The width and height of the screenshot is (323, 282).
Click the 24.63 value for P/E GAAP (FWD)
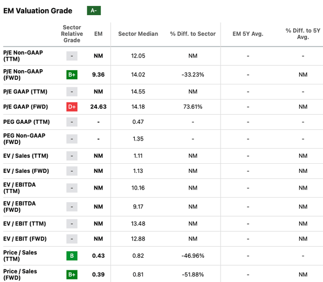[x=98, y=107]
